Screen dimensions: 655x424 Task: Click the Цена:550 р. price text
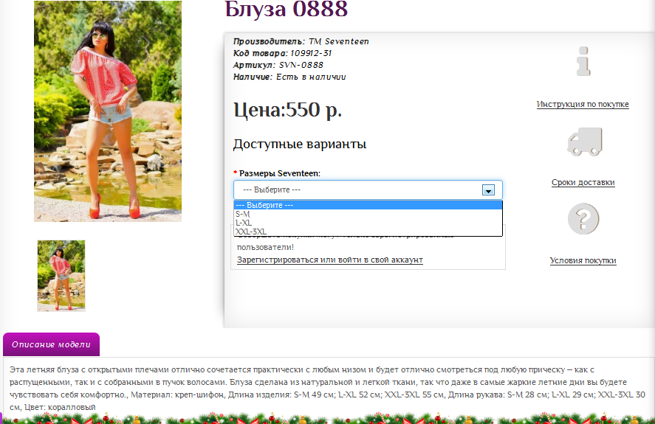coord(287,110)
